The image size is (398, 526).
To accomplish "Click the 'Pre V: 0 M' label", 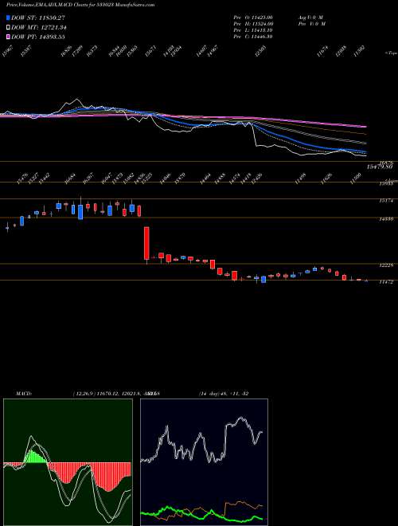I will 311,24.
